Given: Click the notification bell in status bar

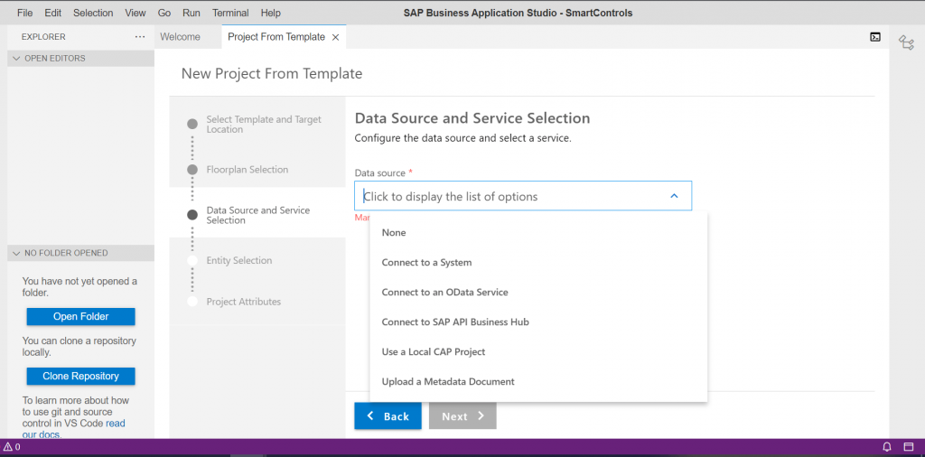Looking at the screenshot, I should click(x=887, y=446).
